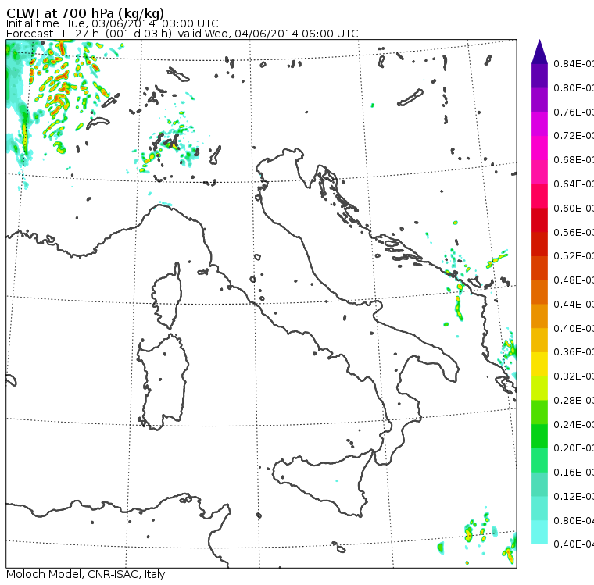Select turquoise segment between 0.80E-04 and 0.12E
The image size is (594, 585).
click(x=539, y=508)
